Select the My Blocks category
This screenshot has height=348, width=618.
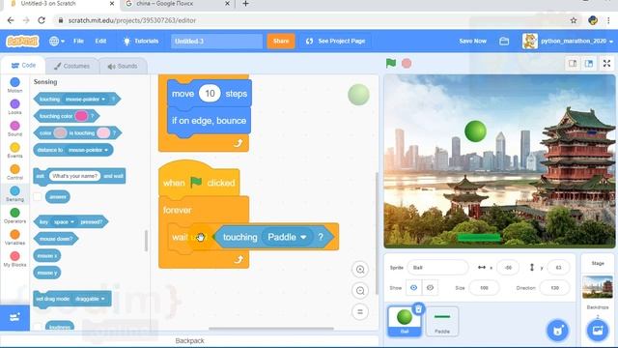click(x=14, y=259)
